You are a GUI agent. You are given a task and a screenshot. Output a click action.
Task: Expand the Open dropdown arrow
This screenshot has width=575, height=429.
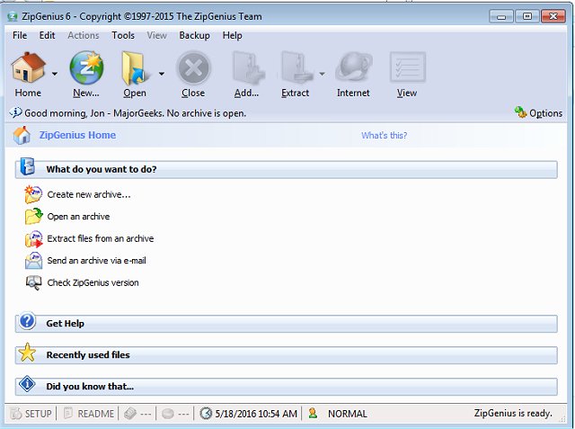click(x=162, y=74)
